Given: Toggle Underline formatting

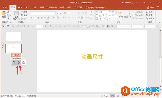Looking at the screenshot, I should click(x=38, y=18).
